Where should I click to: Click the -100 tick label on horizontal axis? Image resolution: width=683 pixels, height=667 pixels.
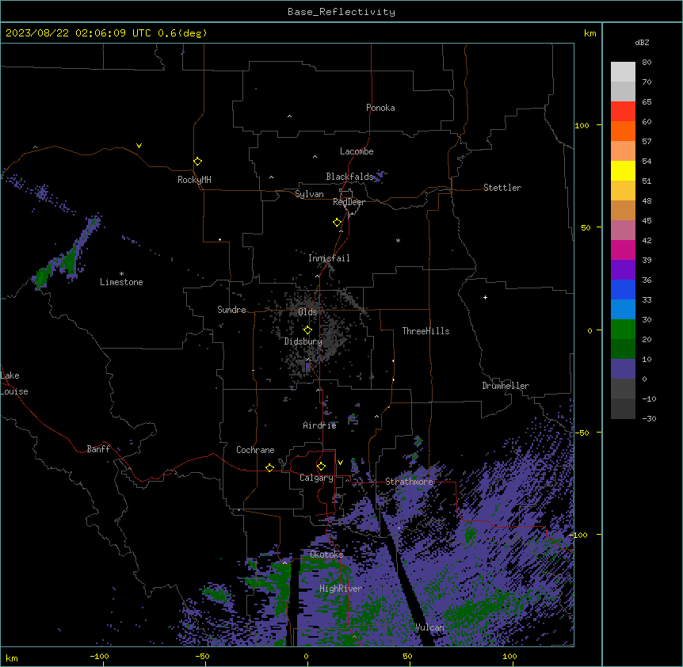pyautogui.click(x=99, y=656)
